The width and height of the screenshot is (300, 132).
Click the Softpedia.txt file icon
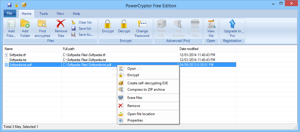[6, 60]
